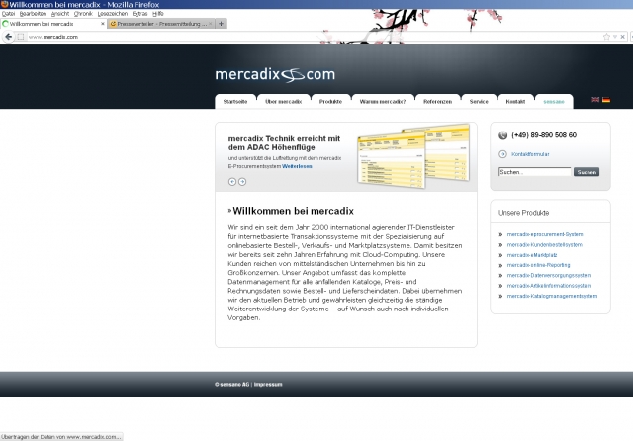Open the sensane navigation tab
The width and height of the screenshot is (633, 441).
click(554, 101)
